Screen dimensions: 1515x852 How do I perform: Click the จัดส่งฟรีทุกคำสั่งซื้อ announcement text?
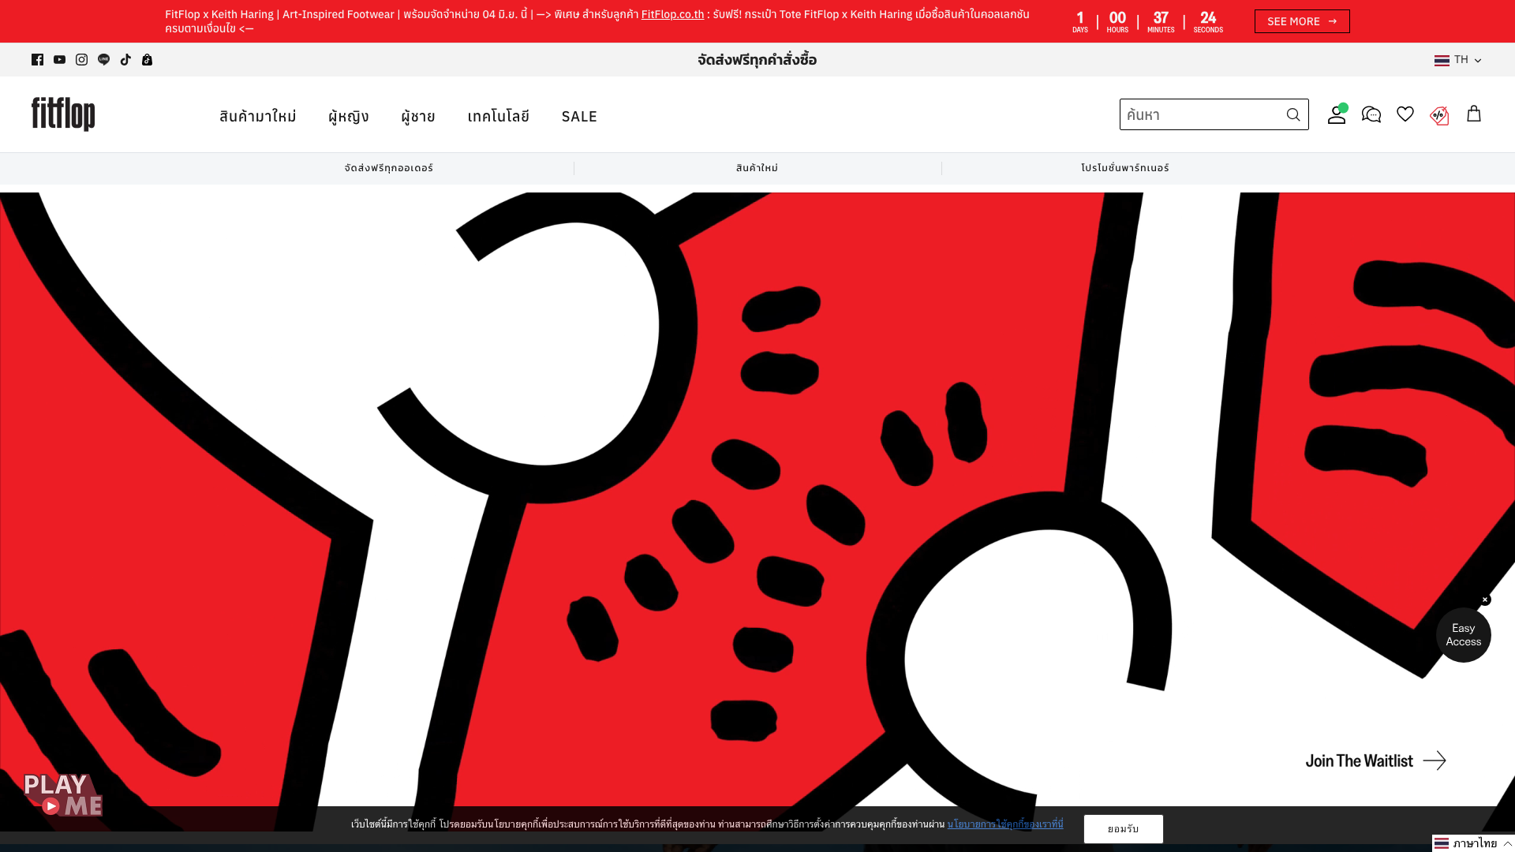pos(757,60)
